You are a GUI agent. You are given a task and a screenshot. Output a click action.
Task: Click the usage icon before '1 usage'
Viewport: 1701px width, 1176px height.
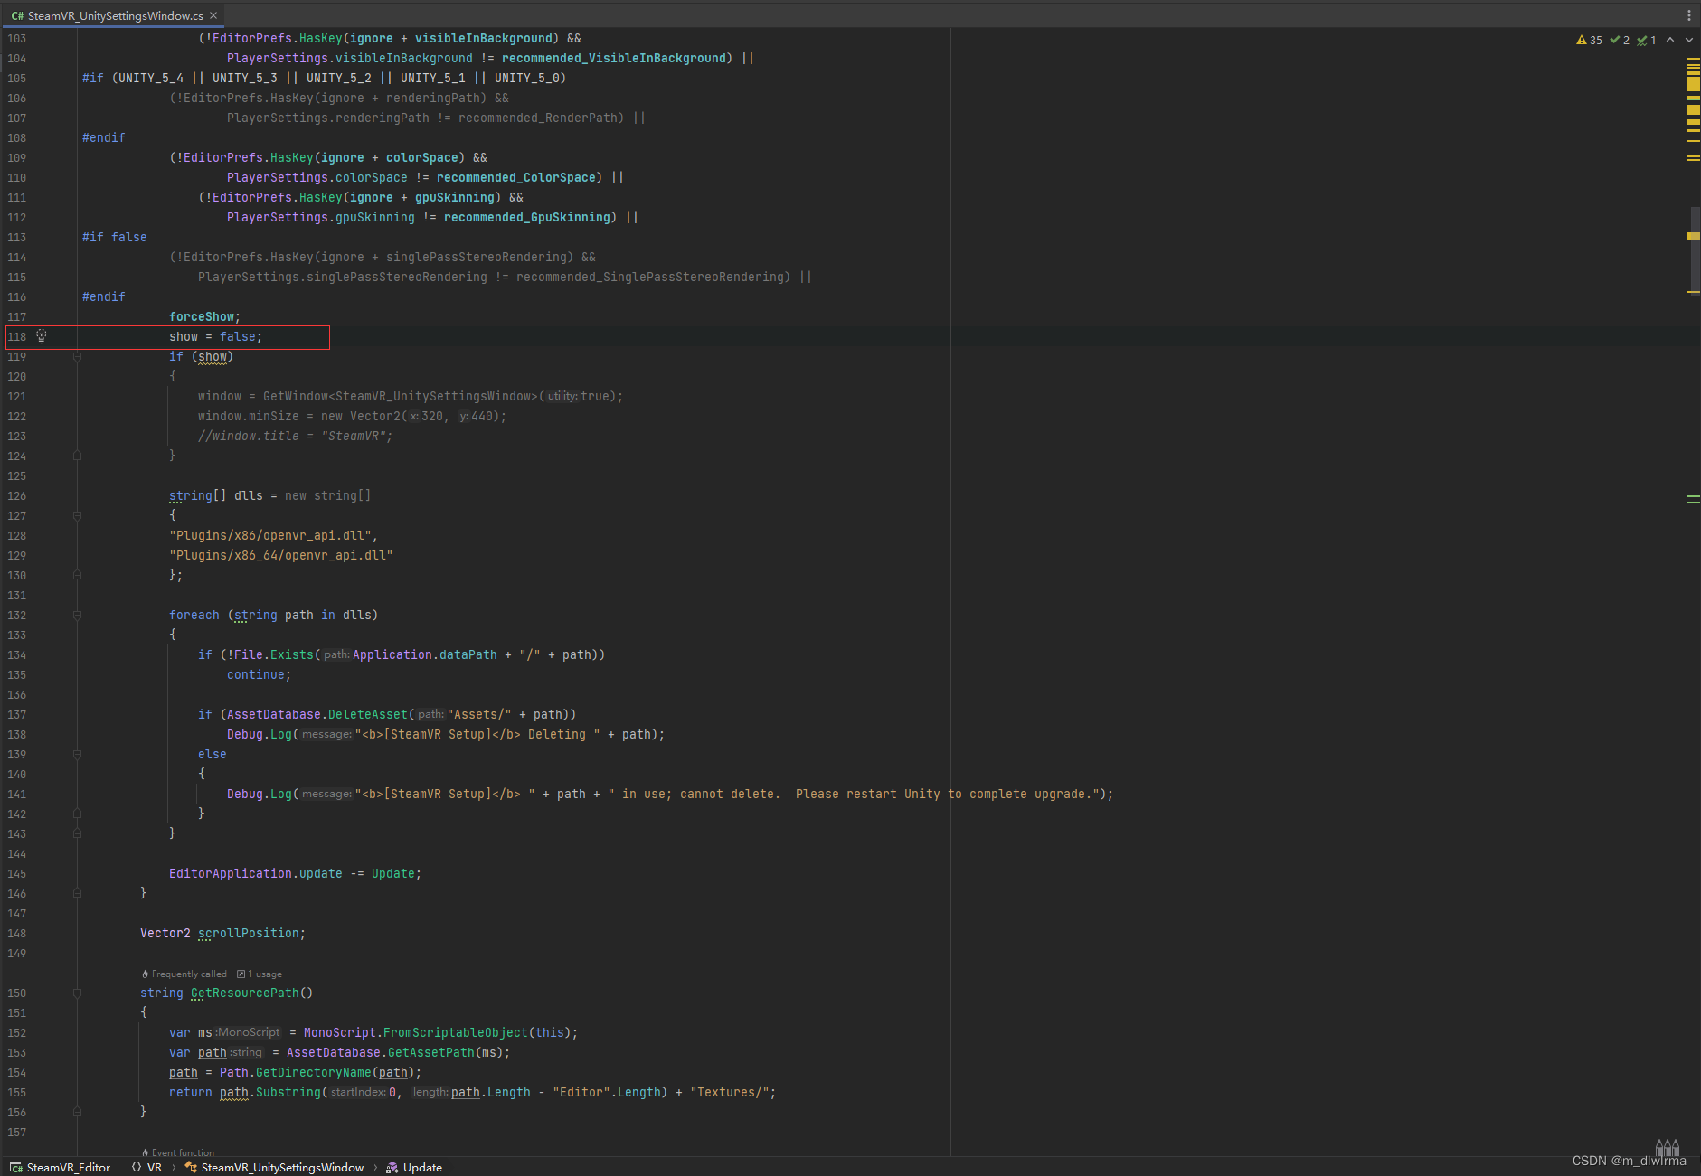tap(241, 974)
